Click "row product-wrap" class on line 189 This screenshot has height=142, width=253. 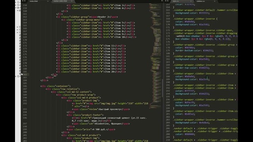pos(83,95)
